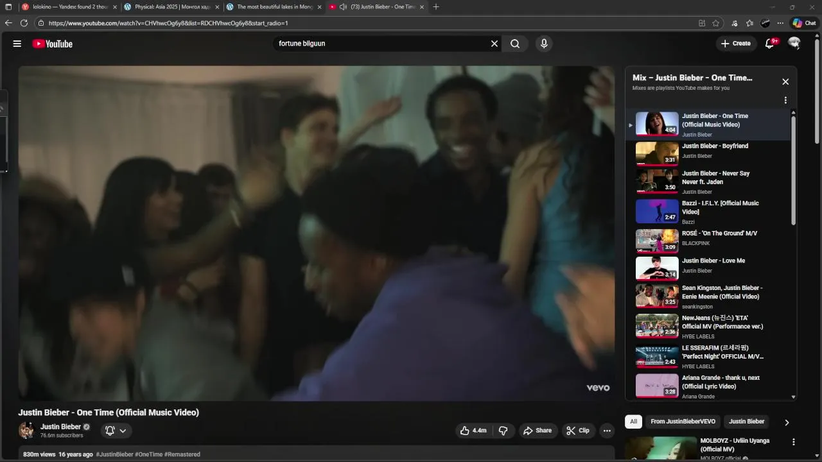Close the lolokino Yandex tab
The height and width of the screenshot is (462, 822).
[115, 7]
